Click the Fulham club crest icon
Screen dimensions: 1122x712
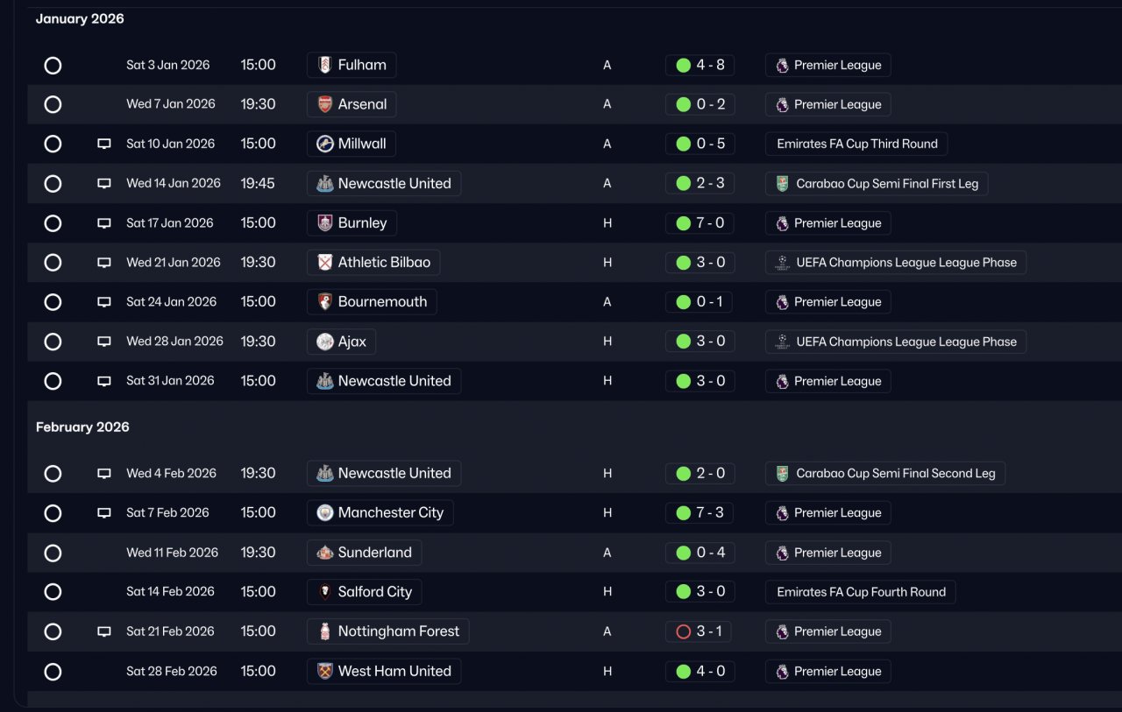(x=325, y=65)
